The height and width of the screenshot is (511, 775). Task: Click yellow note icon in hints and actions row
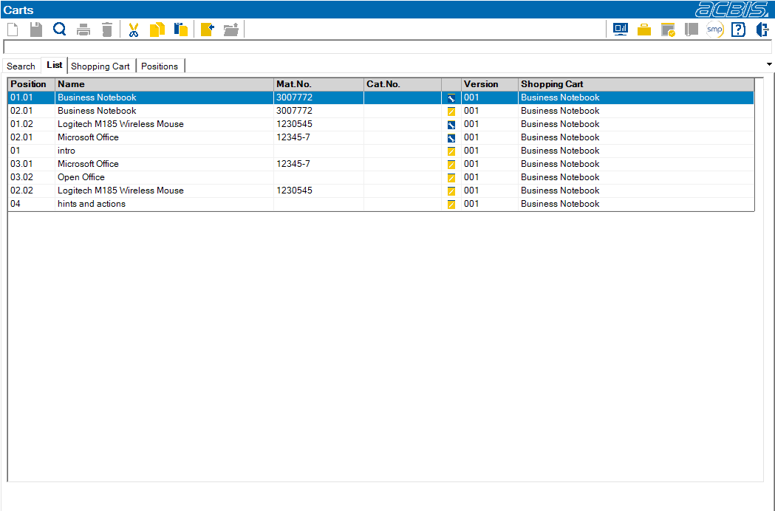pyautogui.click(x=451, y=205)
